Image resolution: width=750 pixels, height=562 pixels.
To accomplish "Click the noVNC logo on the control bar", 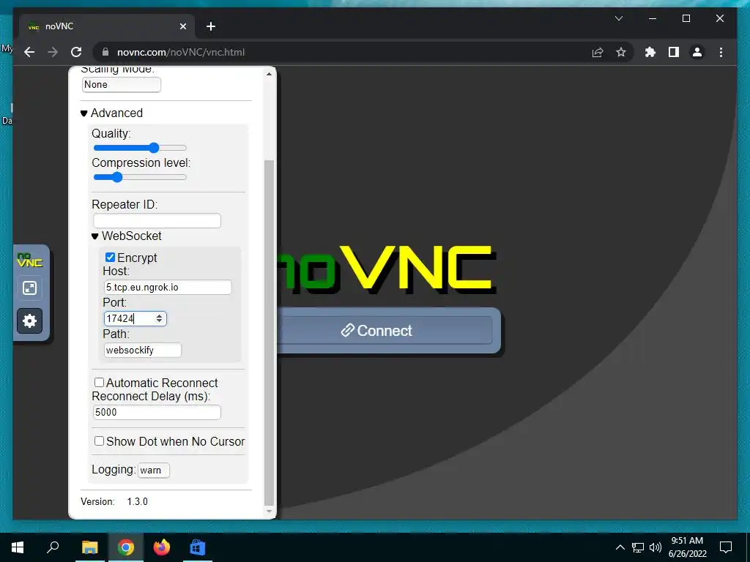I will pos(29,260).
